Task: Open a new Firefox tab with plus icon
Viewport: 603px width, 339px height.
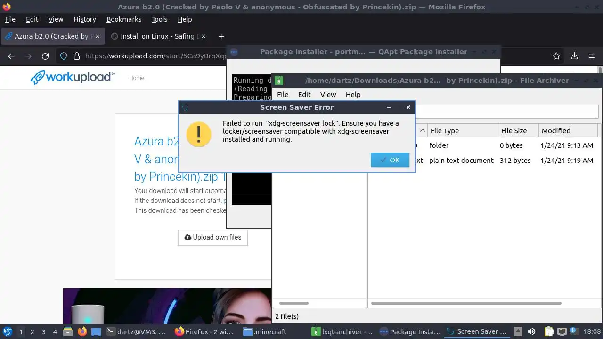Action: coord(221,36)
